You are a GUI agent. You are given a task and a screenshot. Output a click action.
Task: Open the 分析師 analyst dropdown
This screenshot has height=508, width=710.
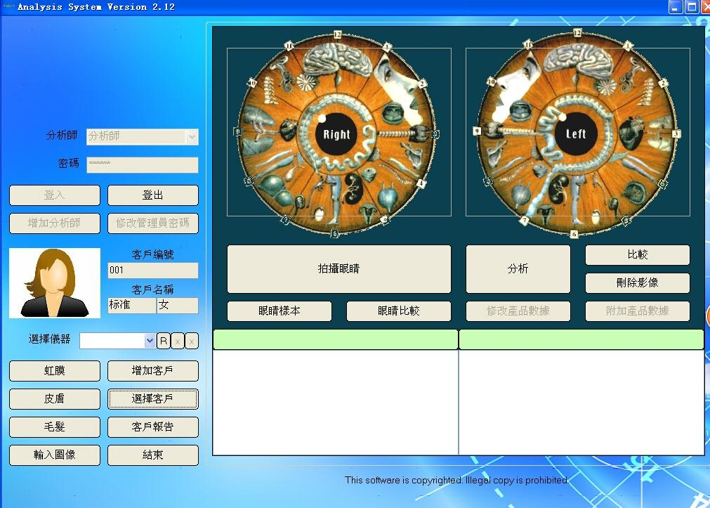coord(192,137)
